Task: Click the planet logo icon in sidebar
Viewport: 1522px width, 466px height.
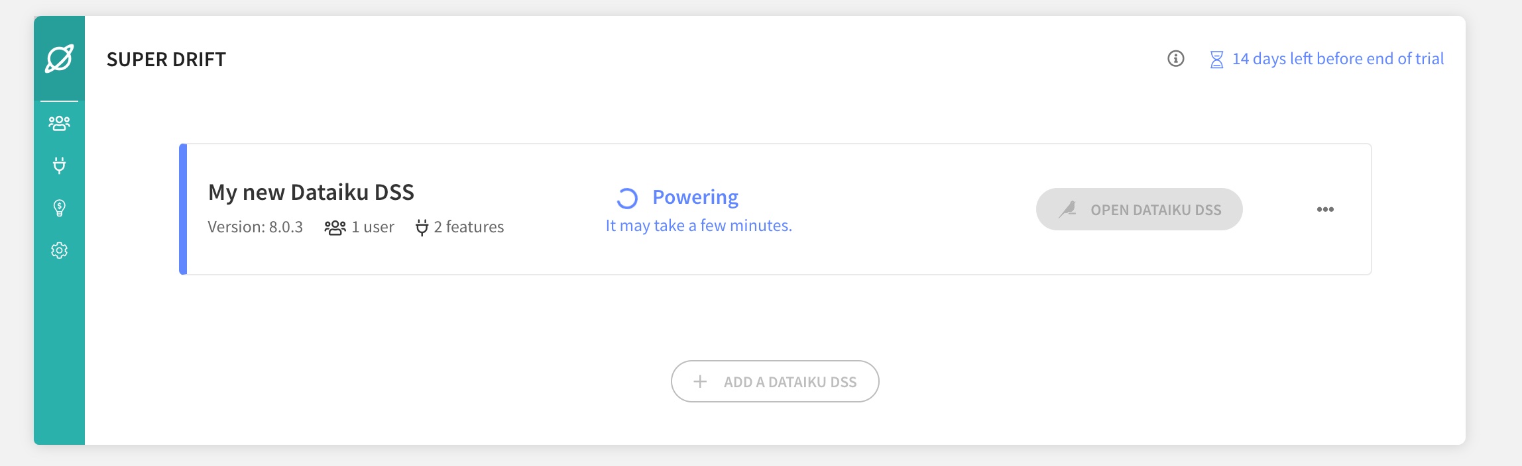Action: (60, 59)
